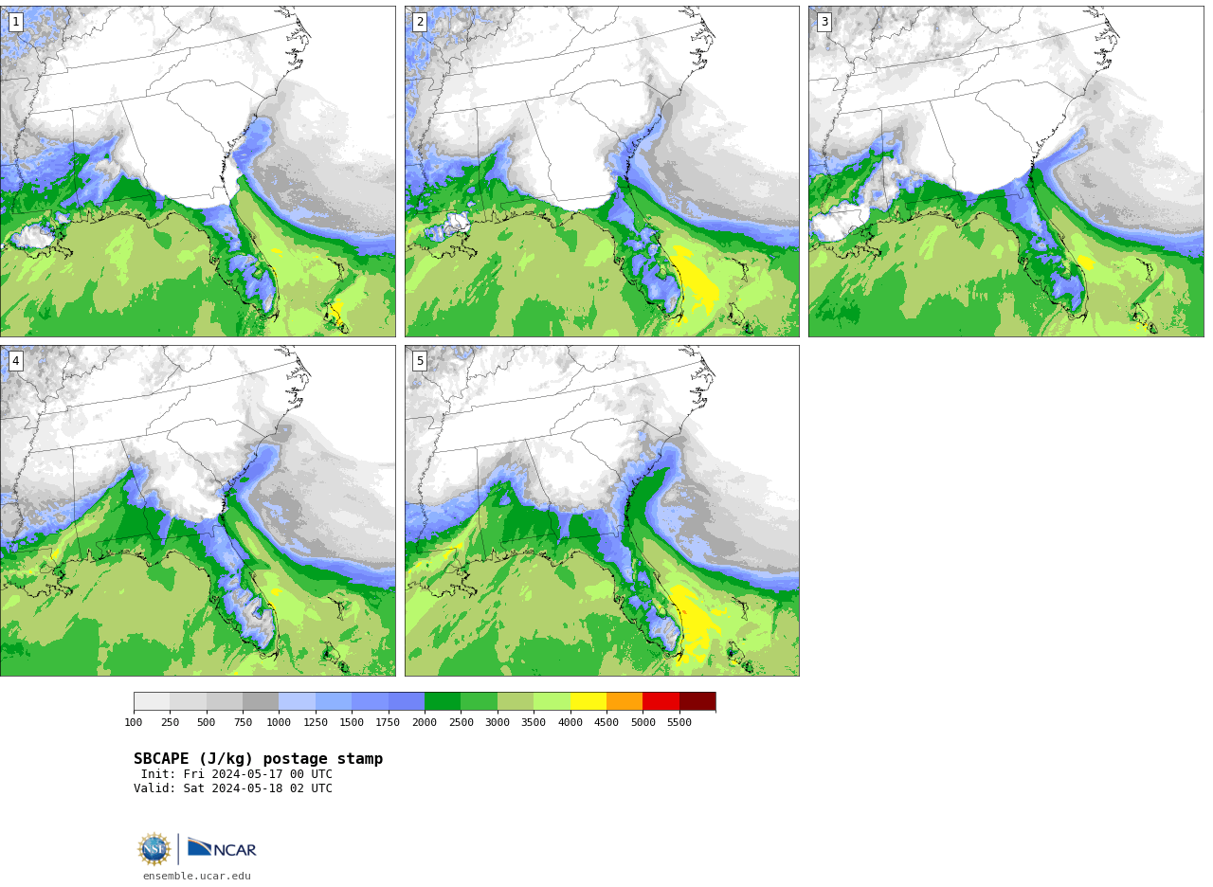Open ensemble member 5 map panel
Screen dimensions: 1213x887
tap(602, 511)
